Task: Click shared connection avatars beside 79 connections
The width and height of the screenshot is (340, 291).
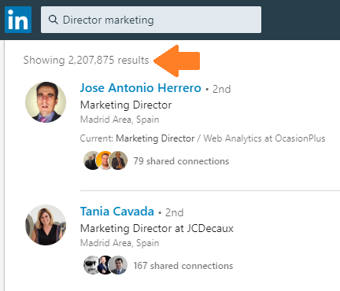Action: tap(105, 160)
